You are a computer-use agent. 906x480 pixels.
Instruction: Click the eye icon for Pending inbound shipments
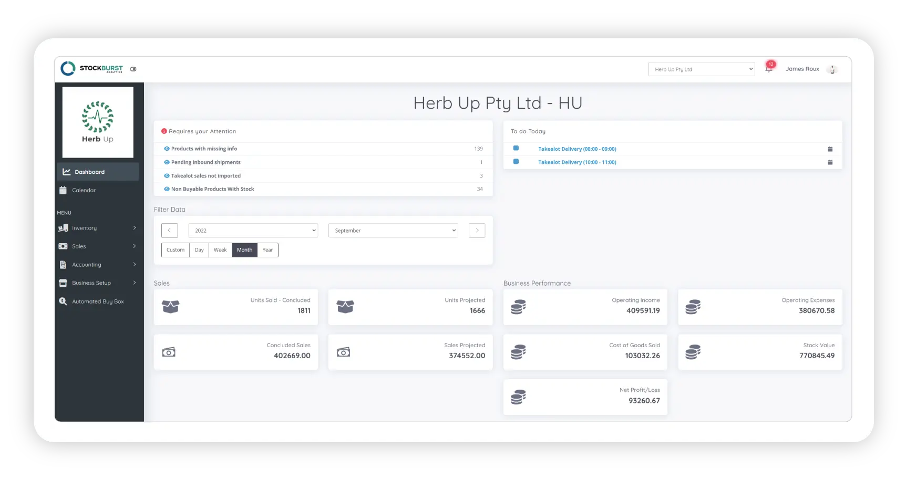pos(167,162)
